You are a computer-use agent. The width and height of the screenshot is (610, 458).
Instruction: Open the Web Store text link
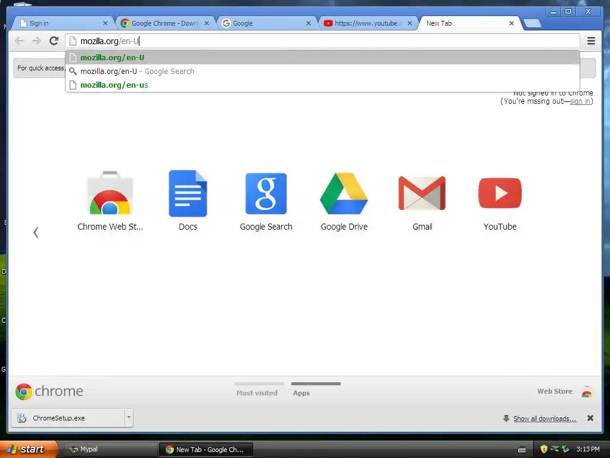point(555,391)
